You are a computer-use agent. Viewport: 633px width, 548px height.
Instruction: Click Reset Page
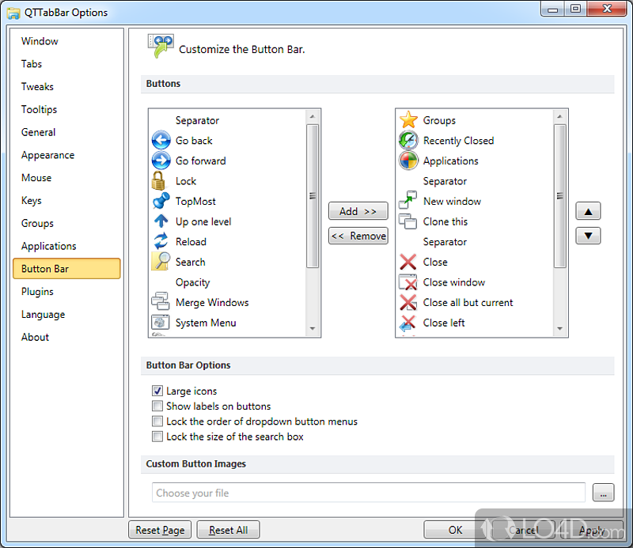pos(161,530)
